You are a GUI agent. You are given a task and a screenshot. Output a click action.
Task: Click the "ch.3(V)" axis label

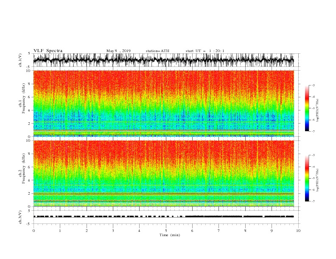20,217
